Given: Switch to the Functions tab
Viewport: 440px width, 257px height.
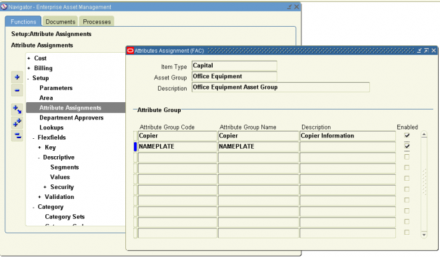Looking at the screenshot, I should click(23, 21).
